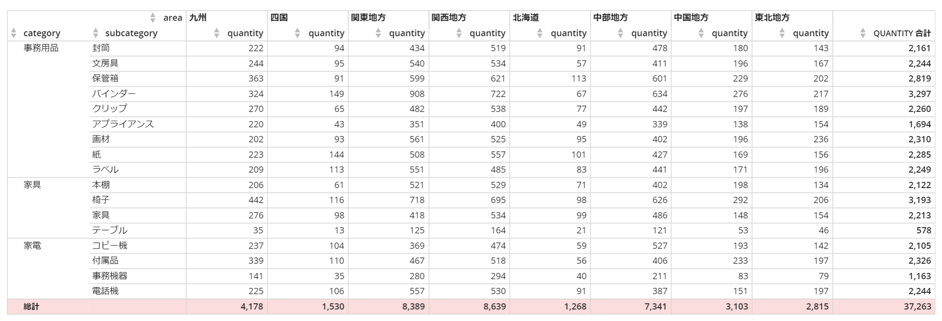Screen dimensions: 942x321
Task: Click the ラベル subcategory row
Action: coord(105,170)
